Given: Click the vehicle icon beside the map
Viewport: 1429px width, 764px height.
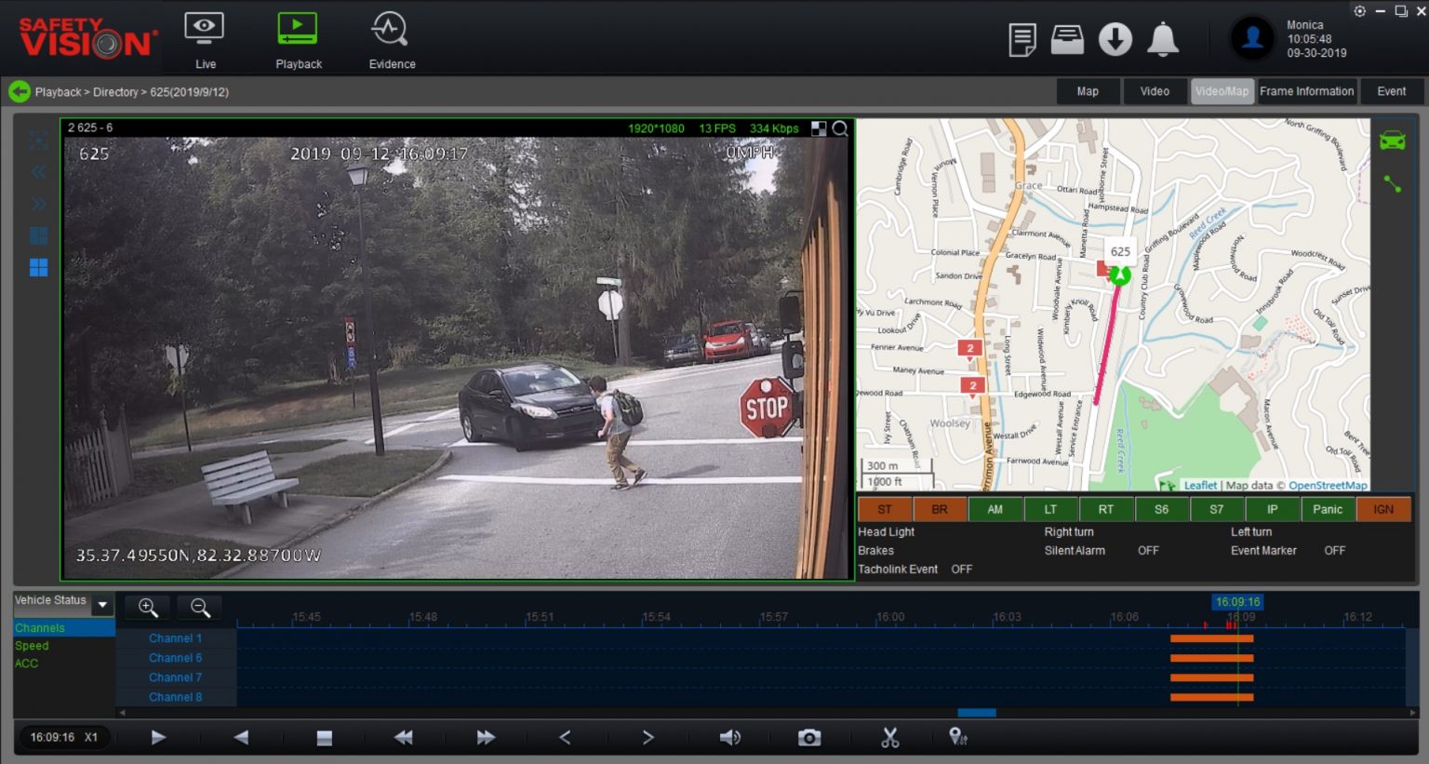Looking at the screenshot, I should pos(1392,139).
